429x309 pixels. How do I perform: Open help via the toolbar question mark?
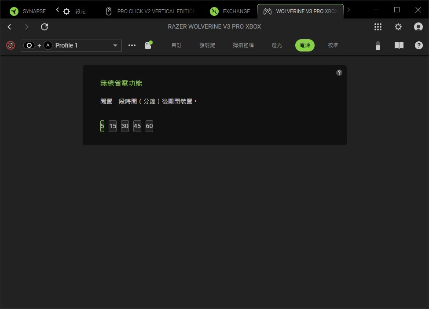tap(418, 45)
